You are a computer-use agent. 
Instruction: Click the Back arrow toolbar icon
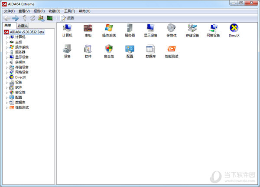(7, 18)
